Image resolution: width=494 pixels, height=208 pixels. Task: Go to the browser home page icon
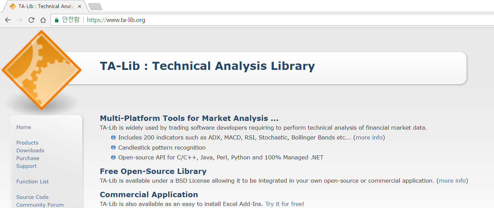[43, 20]
